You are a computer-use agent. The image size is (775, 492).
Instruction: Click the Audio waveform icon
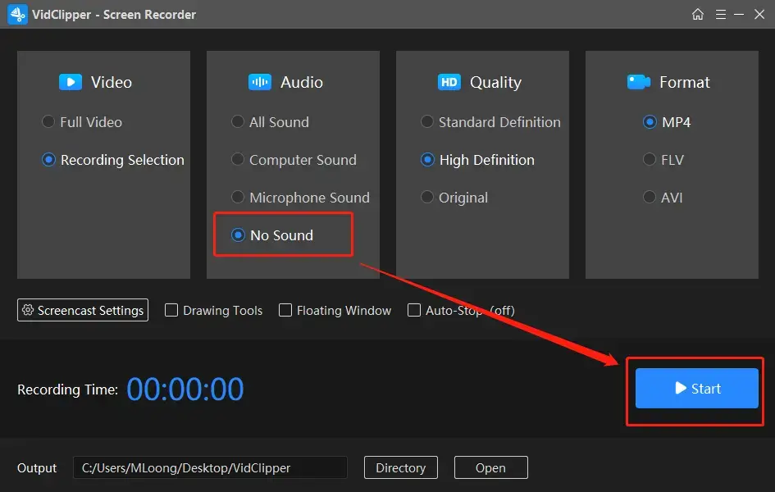[259, 82]
